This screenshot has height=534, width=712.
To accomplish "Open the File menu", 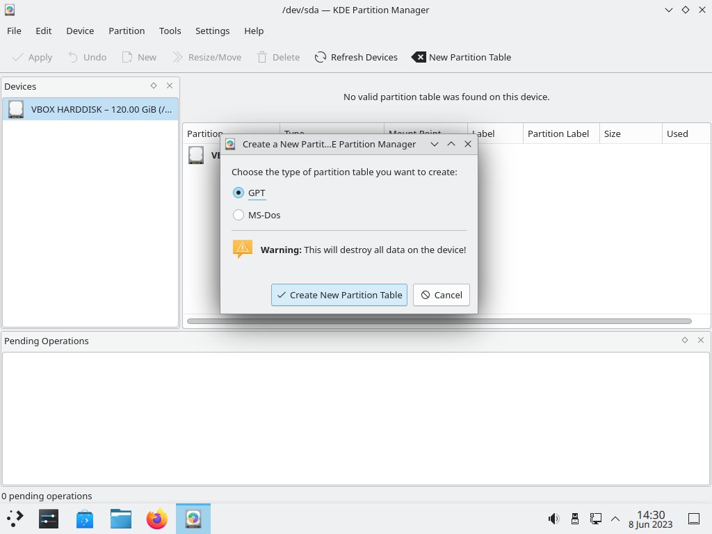I will [x=14, y=31].
